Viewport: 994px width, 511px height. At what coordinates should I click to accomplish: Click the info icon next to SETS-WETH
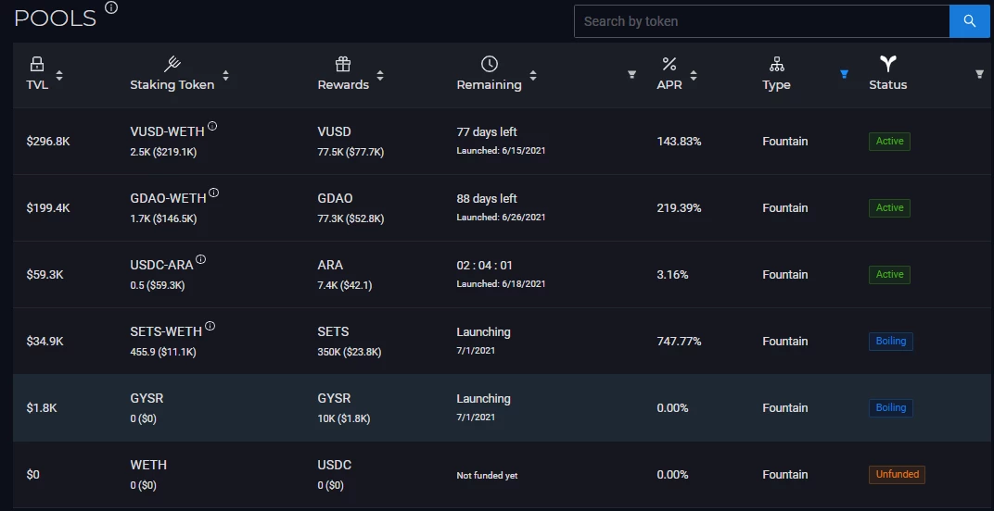210,326
